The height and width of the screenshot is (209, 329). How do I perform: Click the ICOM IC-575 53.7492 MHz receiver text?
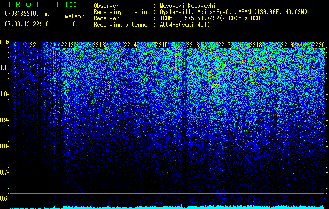pos(210,18)
